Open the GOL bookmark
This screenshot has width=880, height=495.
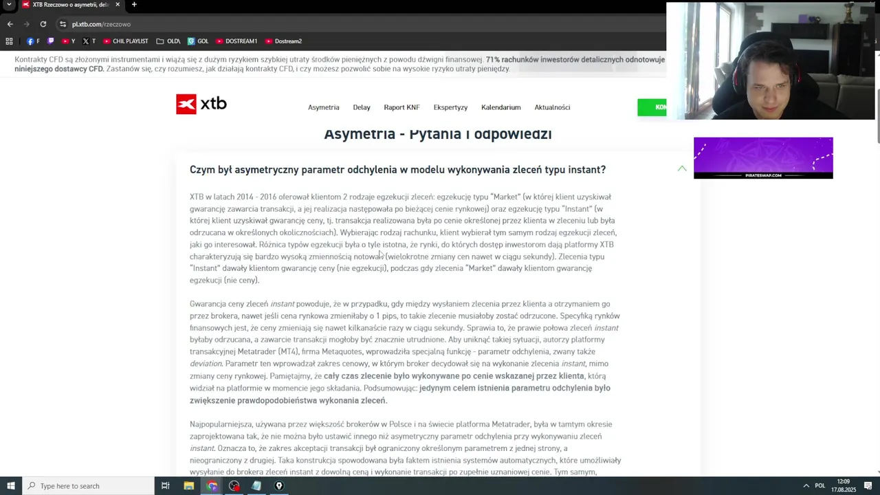[198, 41]
